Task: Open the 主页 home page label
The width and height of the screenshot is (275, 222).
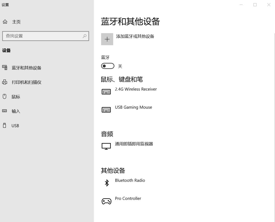Action: point(16,22)
